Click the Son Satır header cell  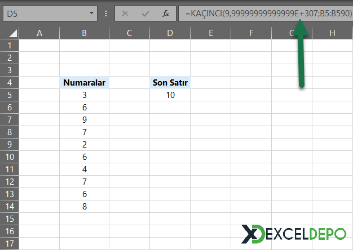tap(170, 83)
